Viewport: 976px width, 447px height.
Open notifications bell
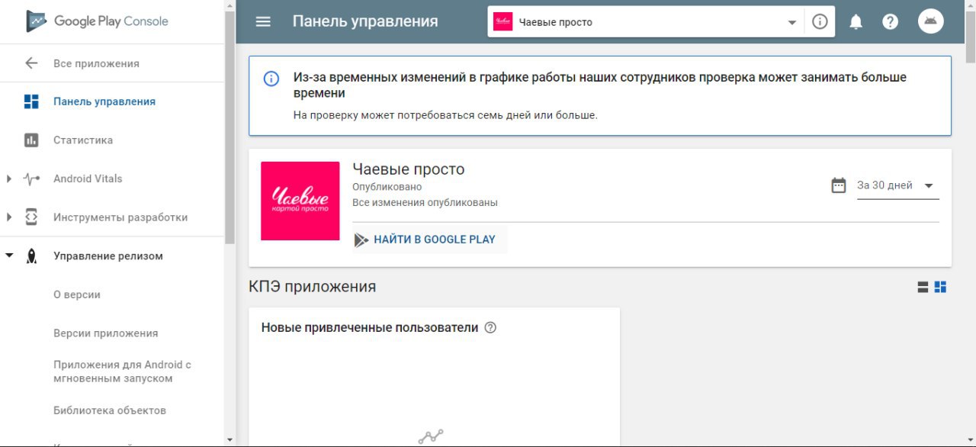pos(856,22)
